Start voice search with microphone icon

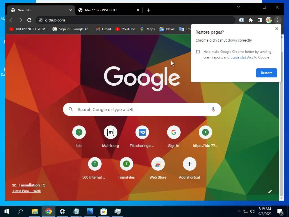click(x=213, y=109)
